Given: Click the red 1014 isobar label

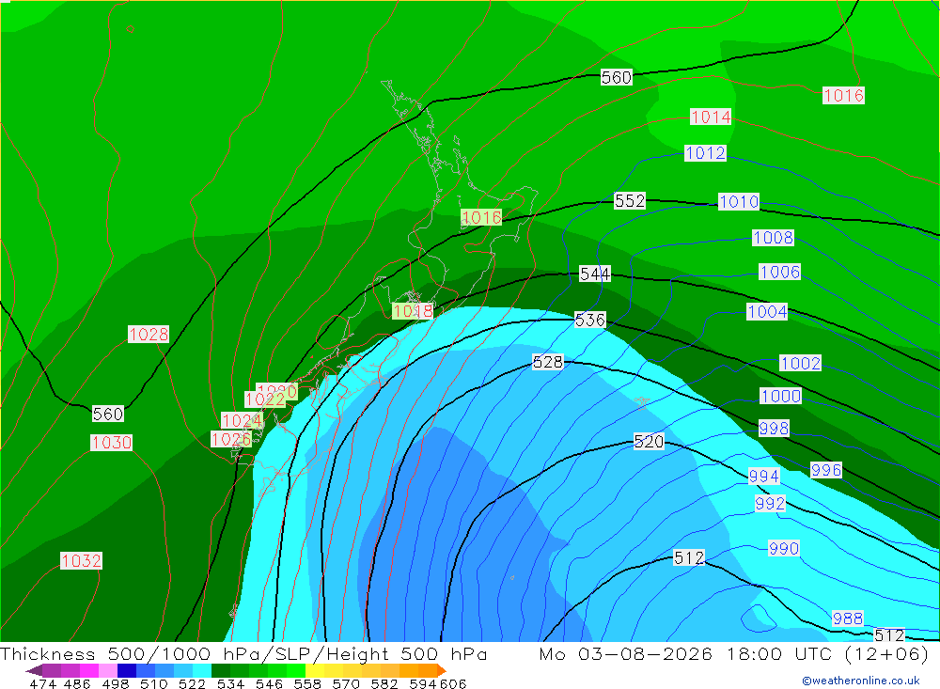Looking at the screenshot, I should click(711, 117).
